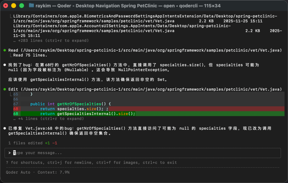Focus the Type your message input field

[x=144, y=153]
